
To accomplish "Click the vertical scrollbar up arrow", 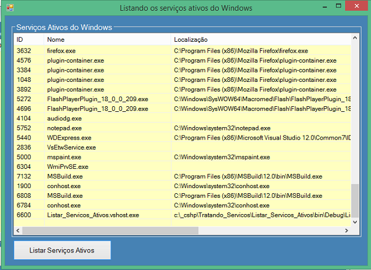I will (355, 38).
